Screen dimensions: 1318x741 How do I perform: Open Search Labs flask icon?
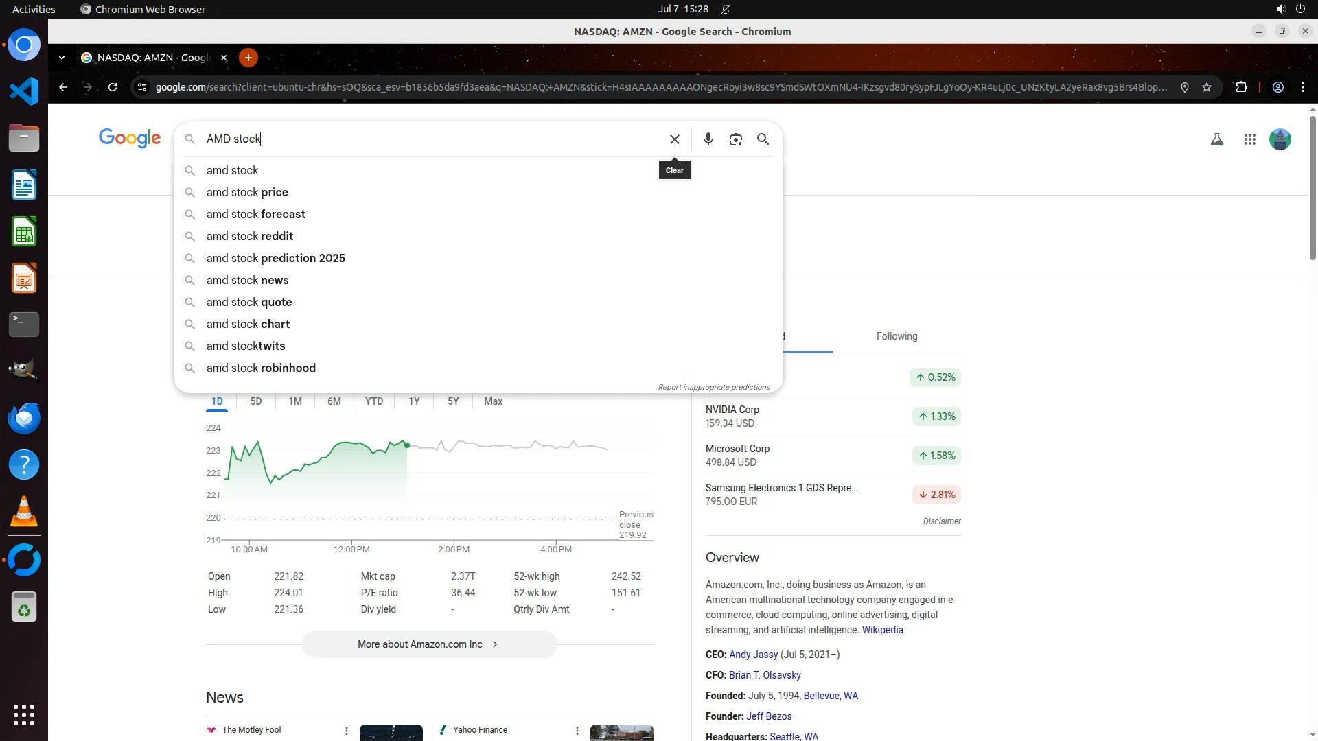coord(1216,139)
